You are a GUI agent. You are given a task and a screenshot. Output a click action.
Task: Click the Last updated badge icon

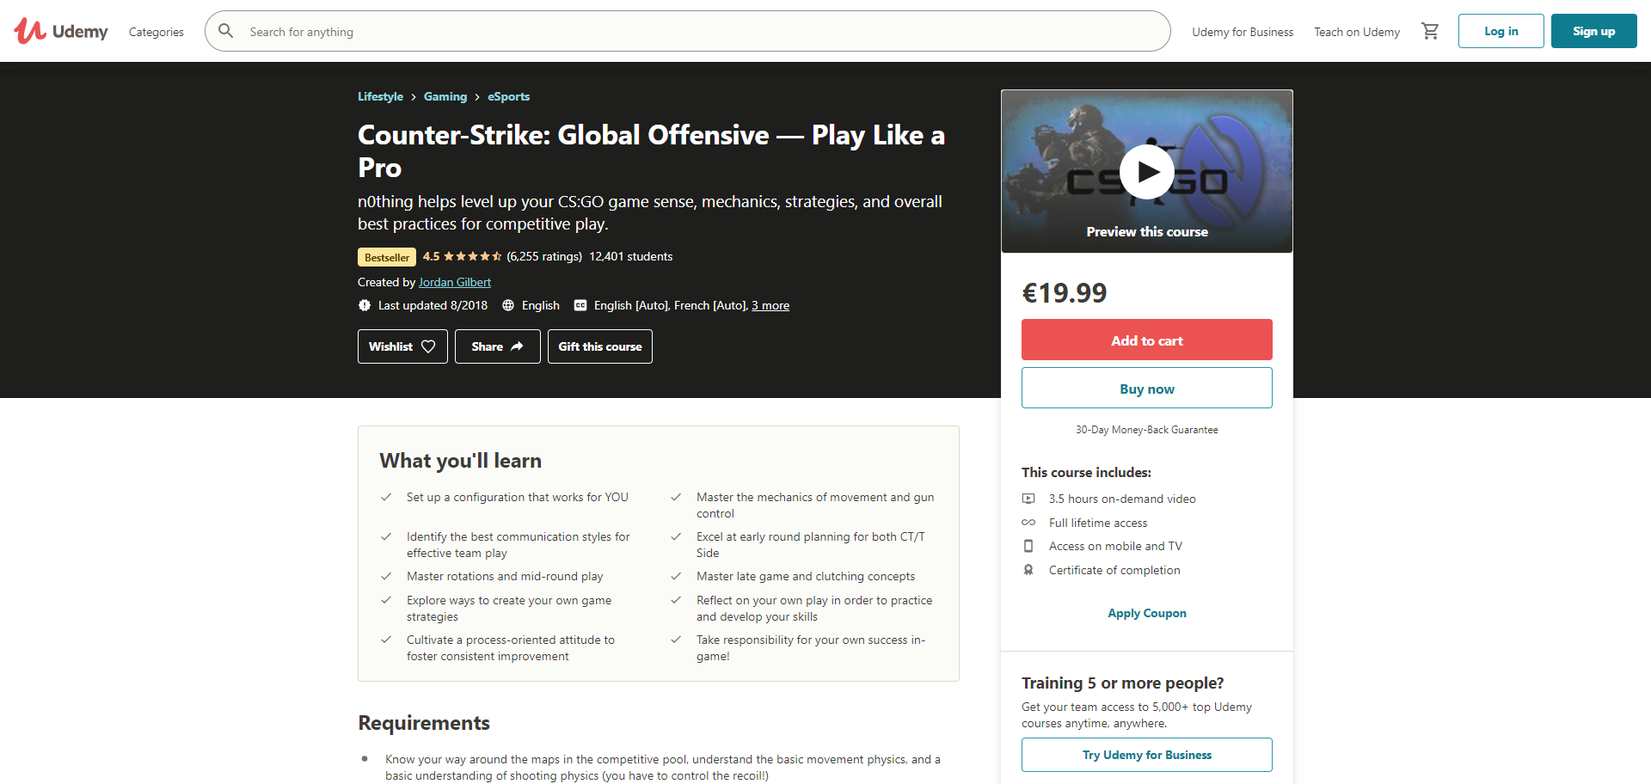365,305
